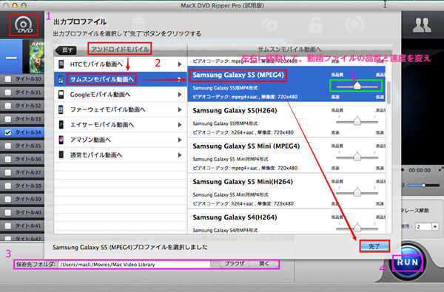Check the タイトル31 checkbox
The image size is (444, 292).
click(x=8, y=92)
